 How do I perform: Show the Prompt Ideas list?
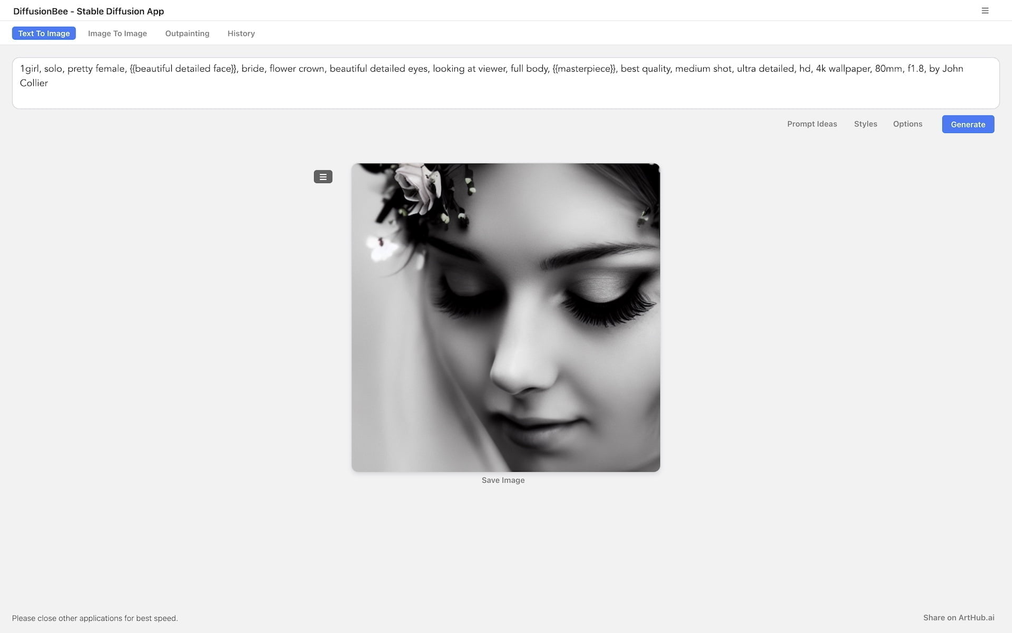(812, 124)
